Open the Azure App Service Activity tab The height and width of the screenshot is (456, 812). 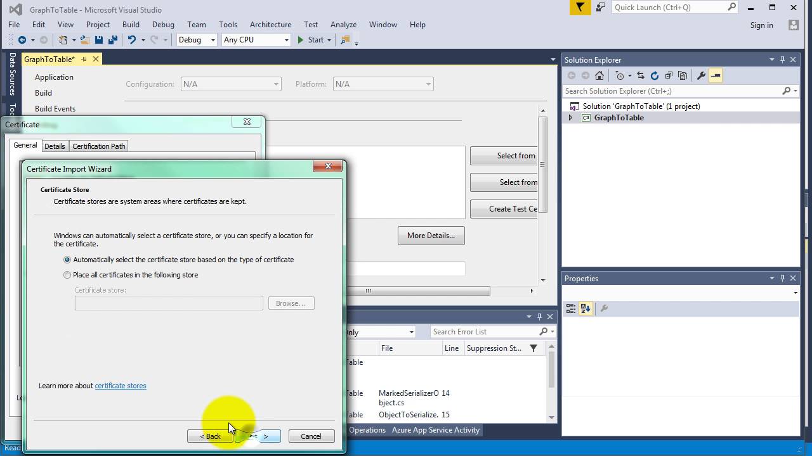(x=436, y=430)
